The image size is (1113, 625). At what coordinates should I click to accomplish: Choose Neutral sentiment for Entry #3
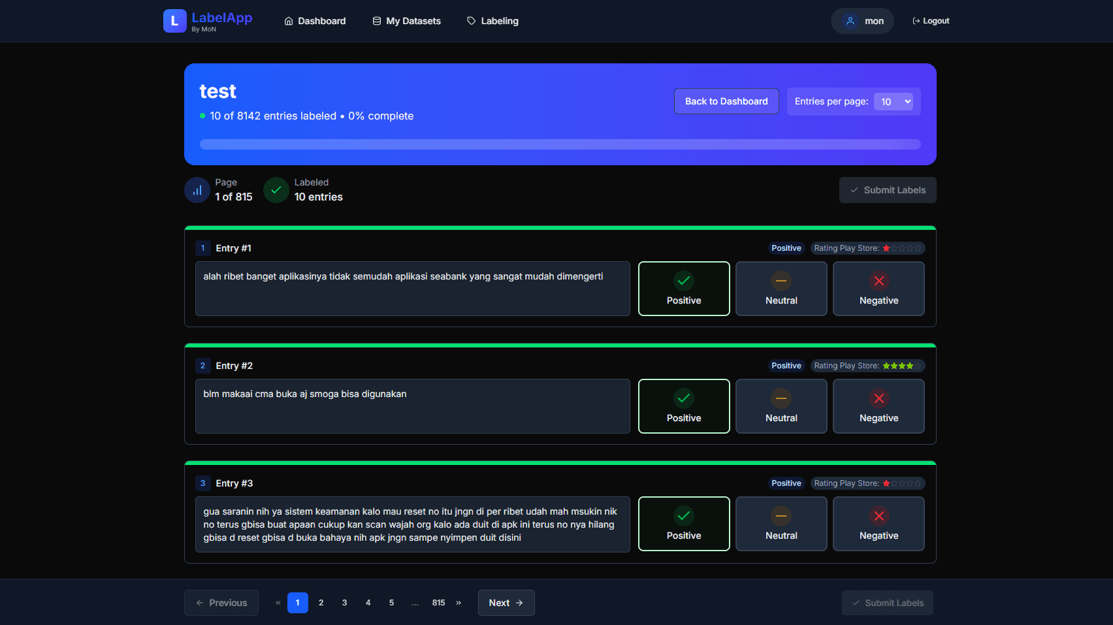(781, 523)
